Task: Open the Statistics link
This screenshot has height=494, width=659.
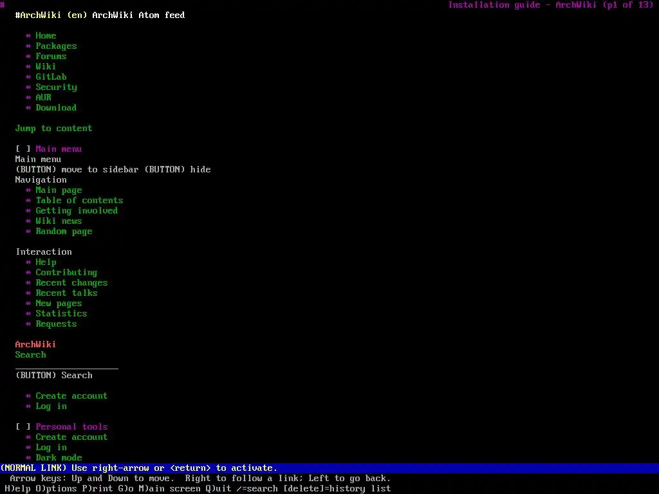Action: (61, 314)
